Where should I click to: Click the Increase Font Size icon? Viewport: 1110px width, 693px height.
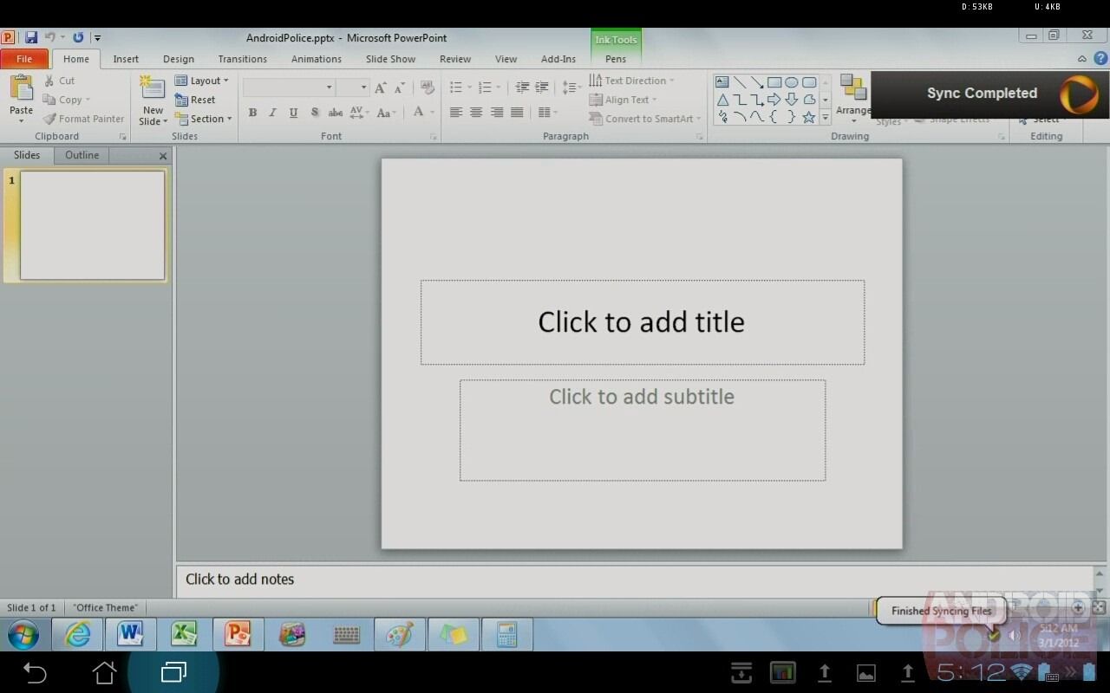(x=380, y=87)
